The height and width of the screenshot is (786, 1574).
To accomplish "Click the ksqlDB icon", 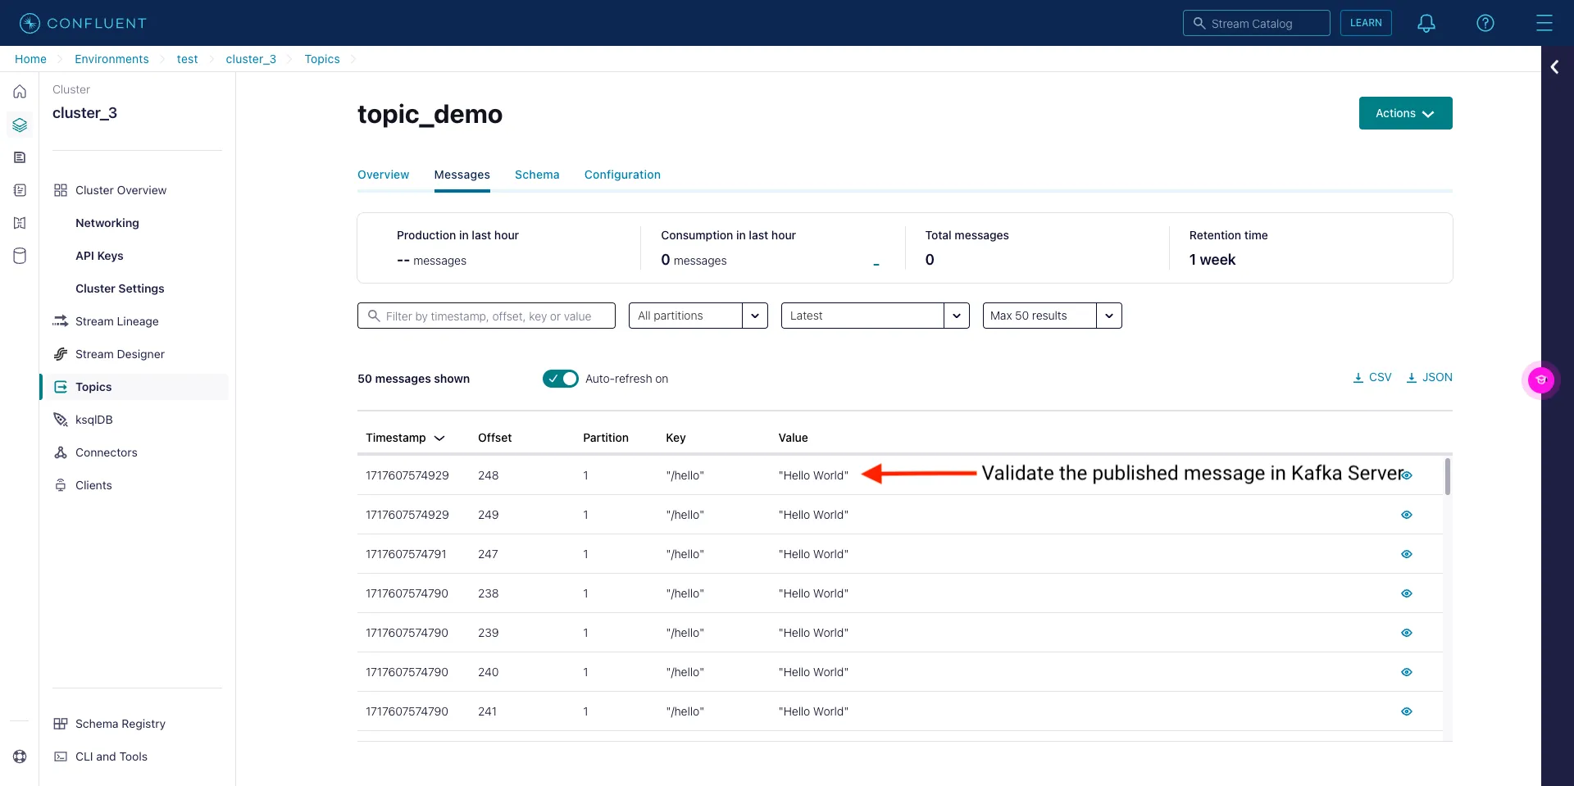I will 61,420.
